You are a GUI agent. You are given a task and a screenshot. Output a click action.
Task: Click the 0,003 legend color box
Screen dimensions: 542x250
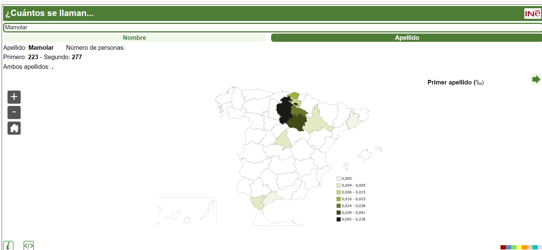[x=339, y=179]
